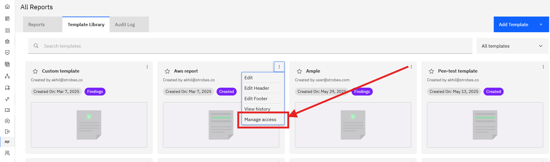Open the circular target sidebar icon
This screenshot has width=550, height=162.
(x=7, y=121)
